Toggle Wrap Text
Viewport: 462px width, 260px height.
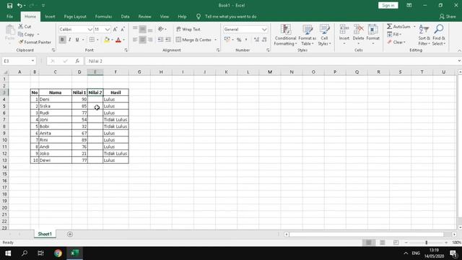(x=188, y=29)
